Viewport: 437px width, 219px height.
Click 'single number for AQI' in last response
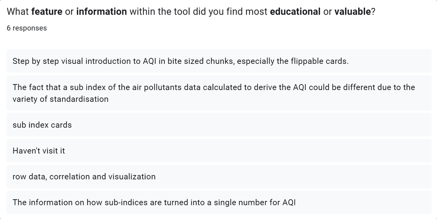[255, 202]
